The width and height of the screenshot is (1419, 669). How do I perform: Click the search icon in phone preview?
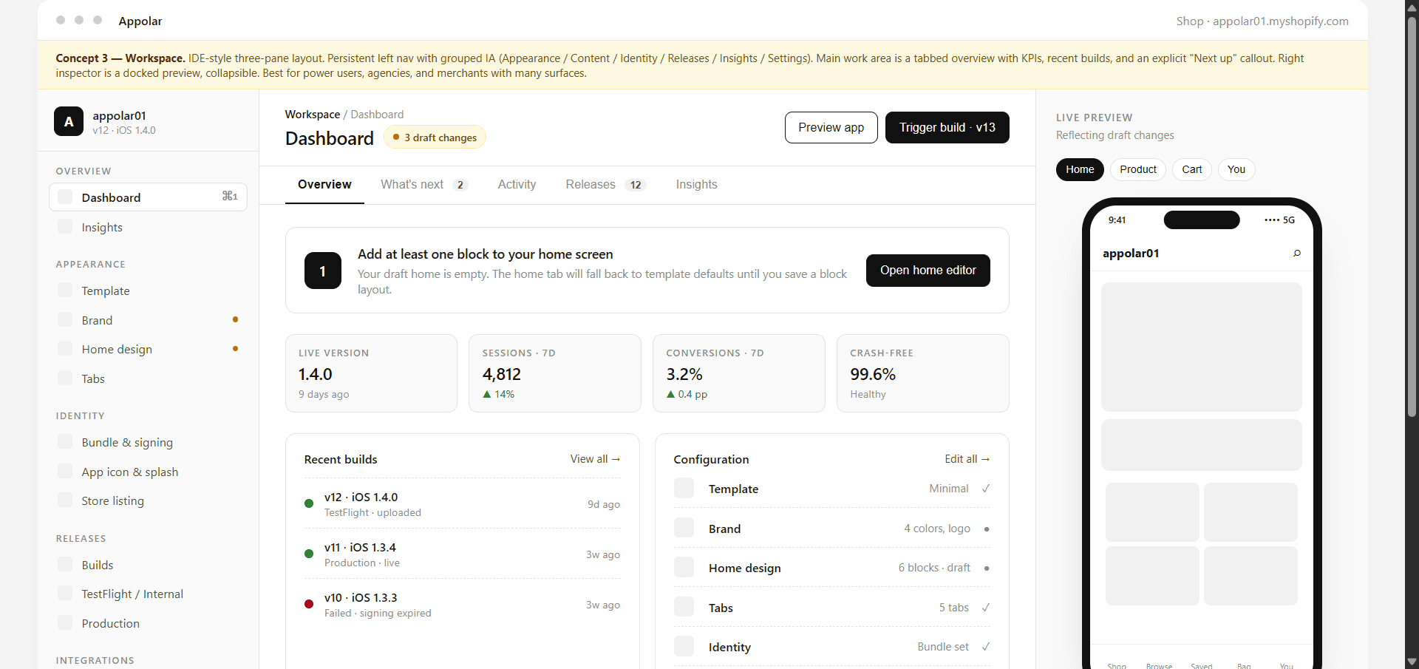pyautogui.click(x=1296, y=254)
